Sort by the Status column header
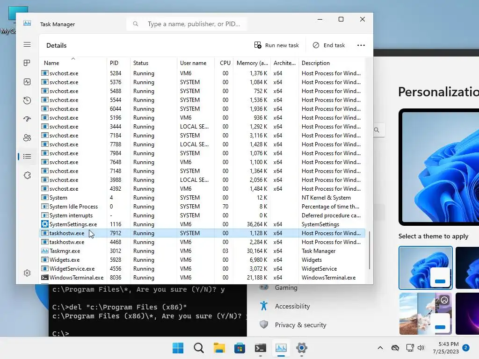Image resolution: width=479 pixels, height=359 pixels. pyautogui.click(x=153, y=63)
